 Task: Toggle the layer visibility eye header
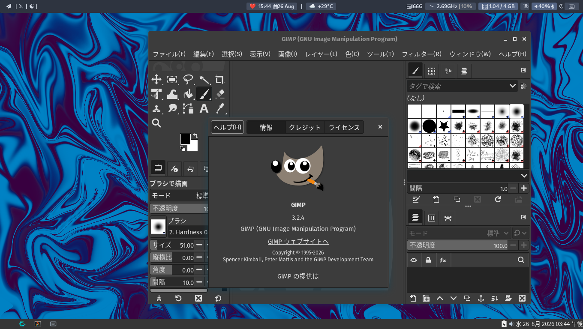pos(414,260)
